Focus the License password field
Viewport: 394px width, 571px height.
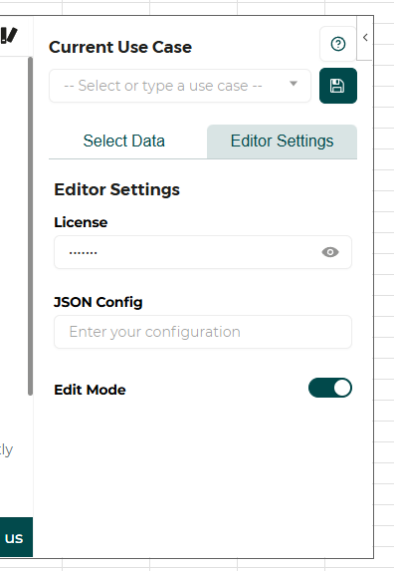pos(203,252)
